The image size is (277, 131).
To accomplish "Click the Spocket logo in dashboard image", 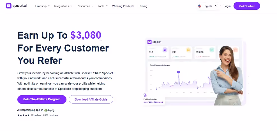I will point(154,42).
